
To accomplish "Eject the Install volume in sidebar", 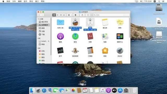I will click(49, 41).
